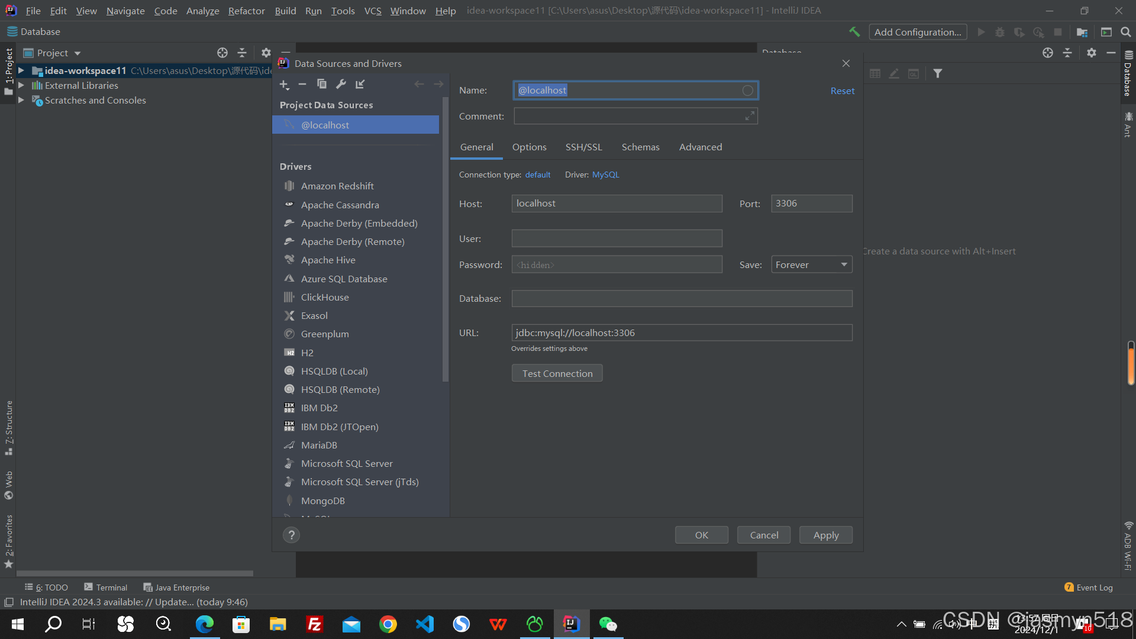The height and width of the screenshot is (639, 1136).
Task: Click the MySQL driver link
Action: point(605,175)
